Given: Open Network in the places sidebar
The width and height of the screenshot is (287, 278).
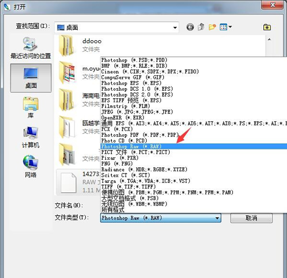Looking at the screenshot, I should point(31,166).
